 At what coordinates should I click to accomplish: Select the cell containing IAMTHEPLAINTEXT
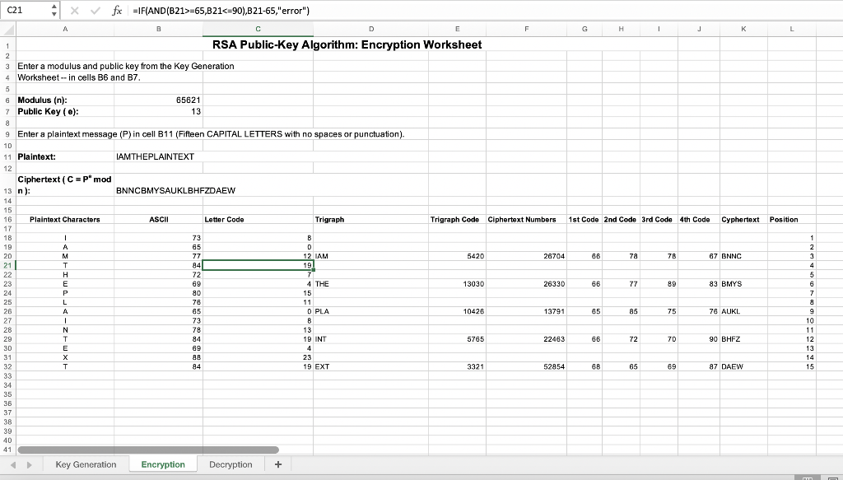156,156
